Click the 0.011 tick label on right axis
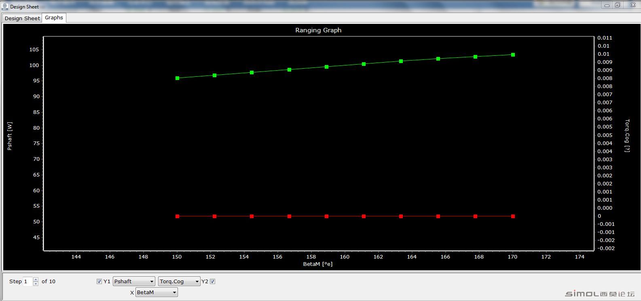The width and height of the screenshot is (641, 301). [x=605, y=38]
